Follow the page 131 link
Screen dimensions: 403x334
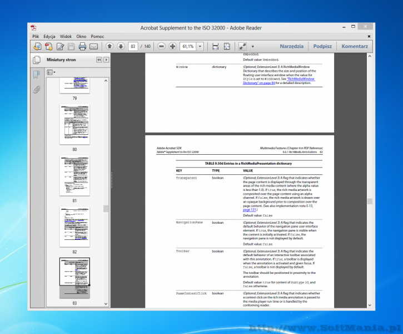point(250,210)
